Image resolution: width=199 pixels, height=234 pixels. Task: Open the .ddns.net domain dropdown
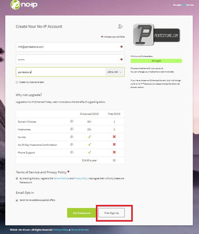[115, 72]
